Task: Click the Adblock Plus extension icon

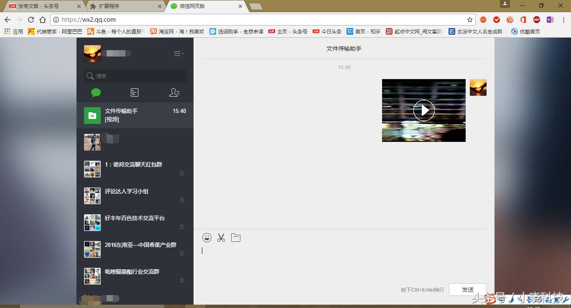Action: [537, 19]
